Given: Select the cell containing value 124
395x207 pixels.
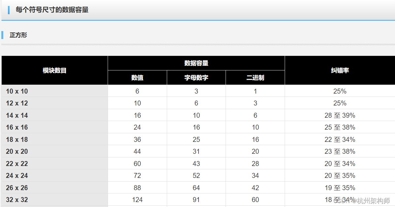Looking at the screenshot, I should (x=137, y=200).
